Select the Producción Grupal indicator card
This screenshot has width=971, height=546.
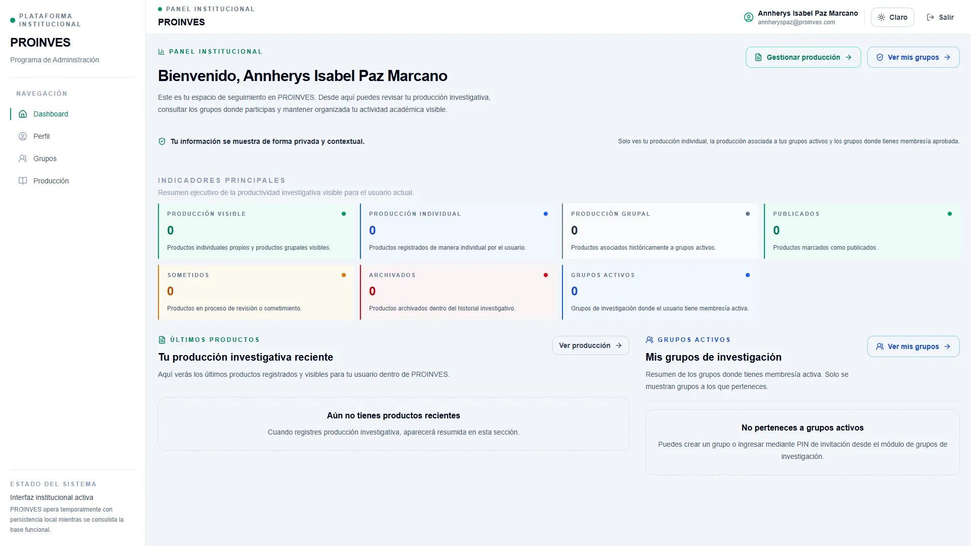coord(659,231)
